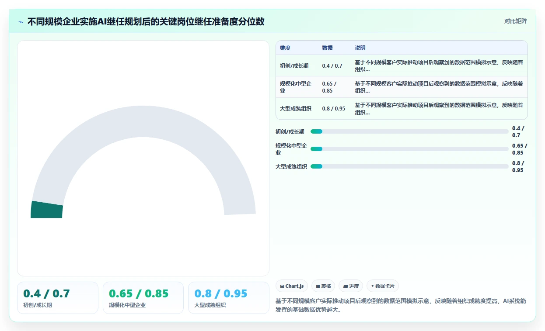Click 0.4 / 0.7 value beside progress bar
The image size is (545, 331).
518,131
